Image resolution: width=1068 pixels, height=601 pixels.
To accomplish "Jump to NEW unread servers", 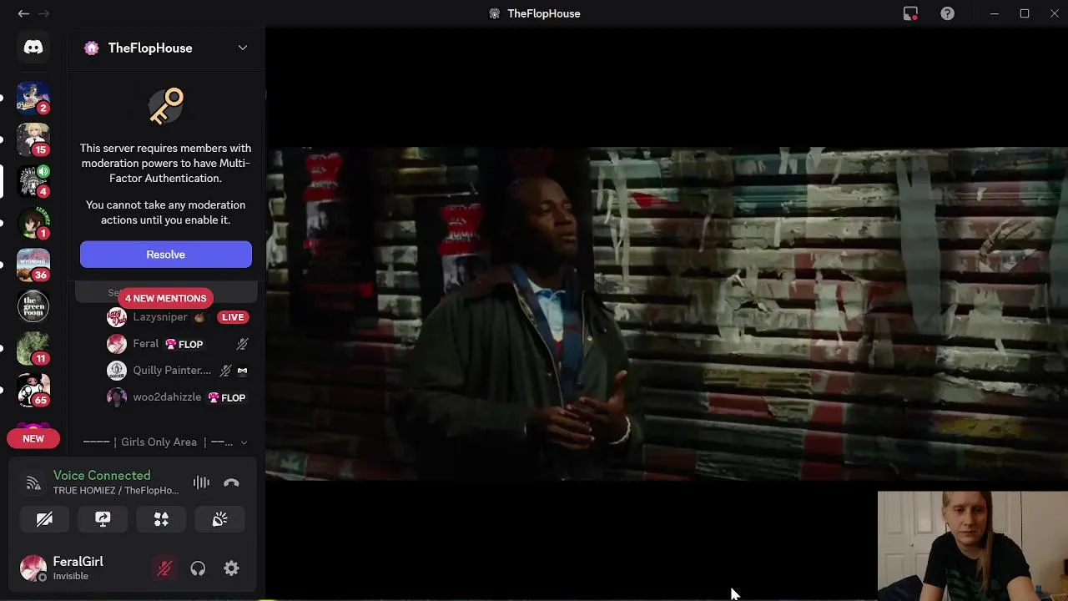I will point(33,438).
